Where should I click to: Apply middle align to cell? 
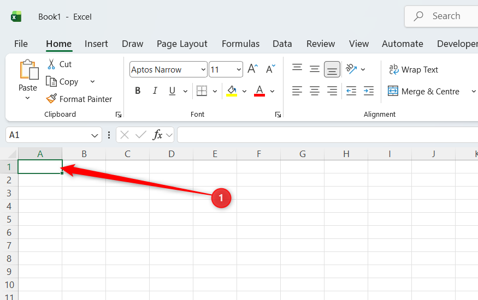[314, 69]
